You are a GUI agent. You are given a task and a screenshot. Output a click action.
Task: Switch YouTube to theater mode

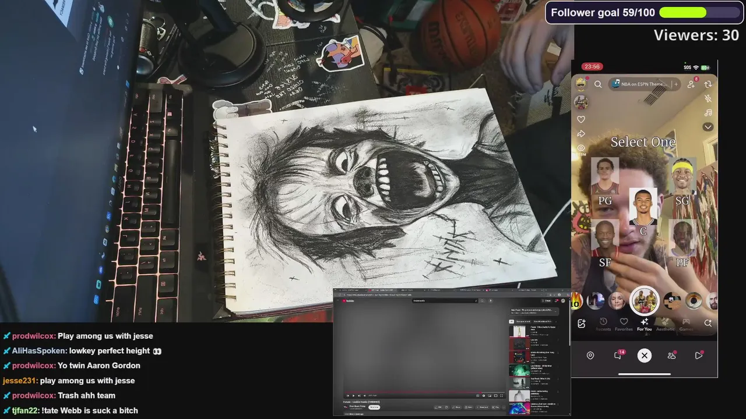click(x=495, y=396)
